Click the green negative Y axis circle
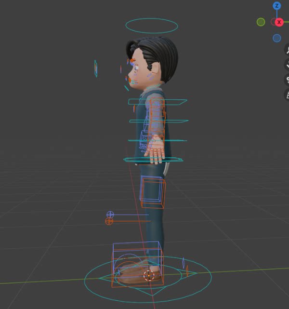Viewport: 289px width, 309px height. (x=261, y=22)
